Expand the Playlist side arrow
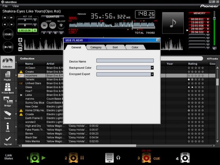 (16, 75)
